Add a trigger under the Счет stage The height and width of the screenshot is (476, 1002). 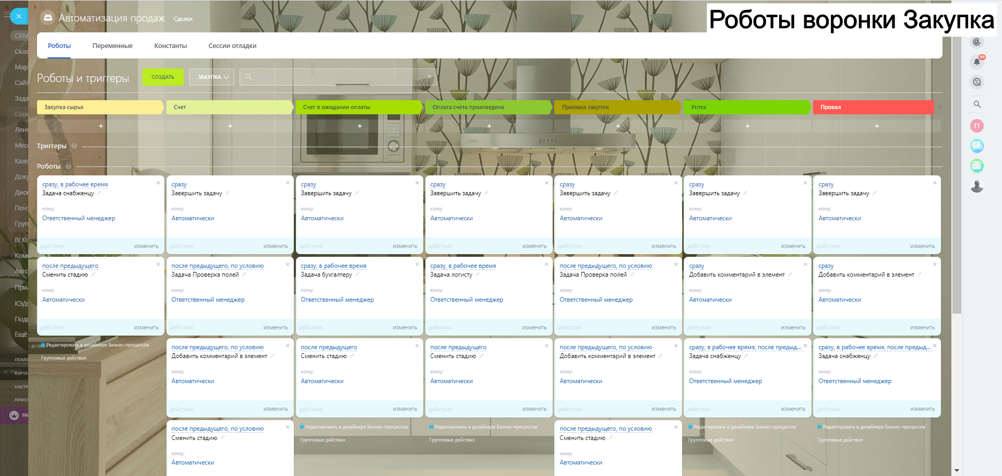point(230,126)
